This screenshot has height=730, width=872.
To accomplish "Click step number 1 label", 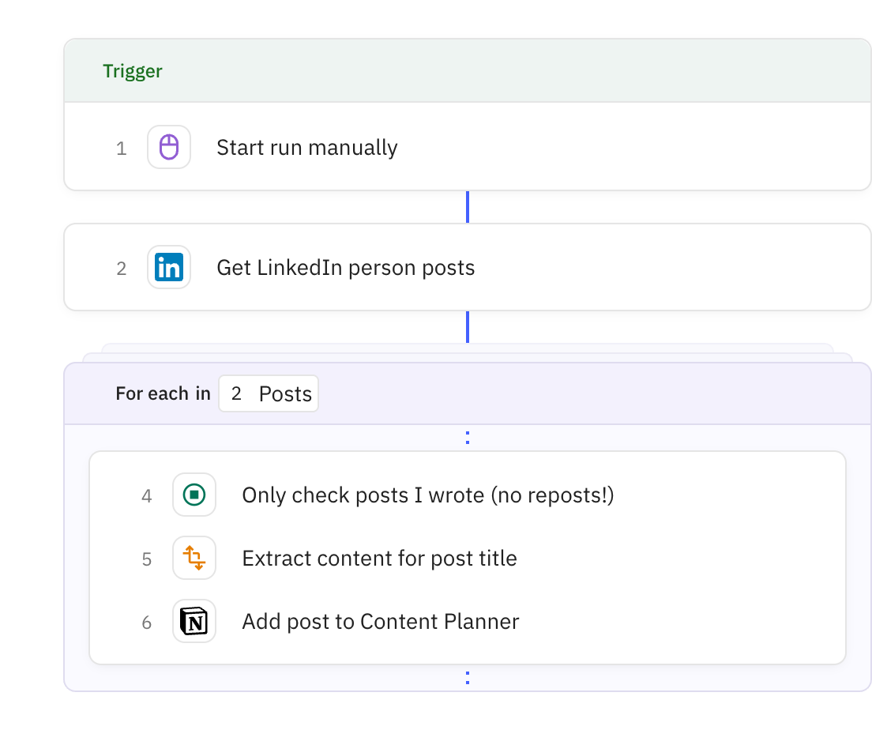I will pyautogui.click(x=121, y=149).
